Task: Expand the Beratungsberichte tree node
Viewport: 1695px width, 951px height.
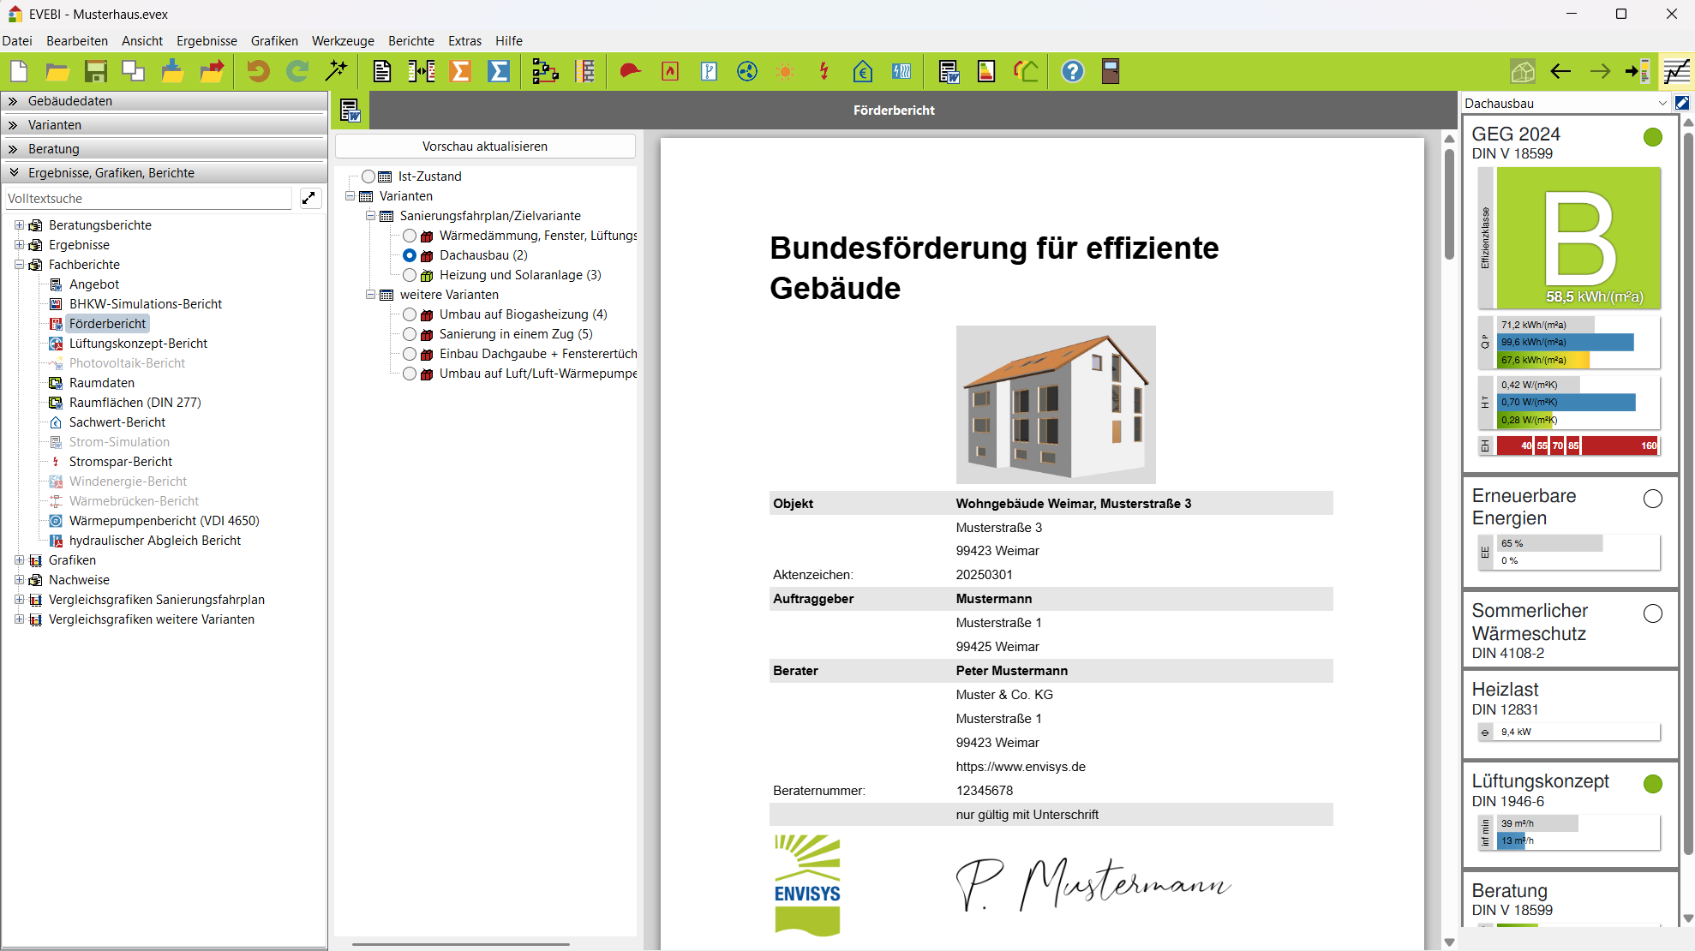Action: 19,225
